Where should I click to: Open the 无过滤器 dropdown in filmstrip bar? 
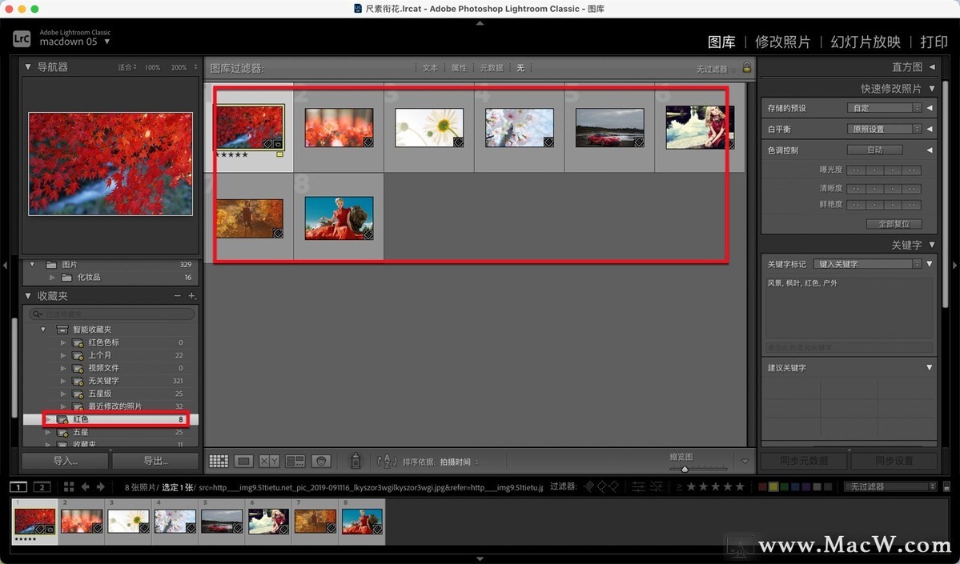click(x=890, y=487)
